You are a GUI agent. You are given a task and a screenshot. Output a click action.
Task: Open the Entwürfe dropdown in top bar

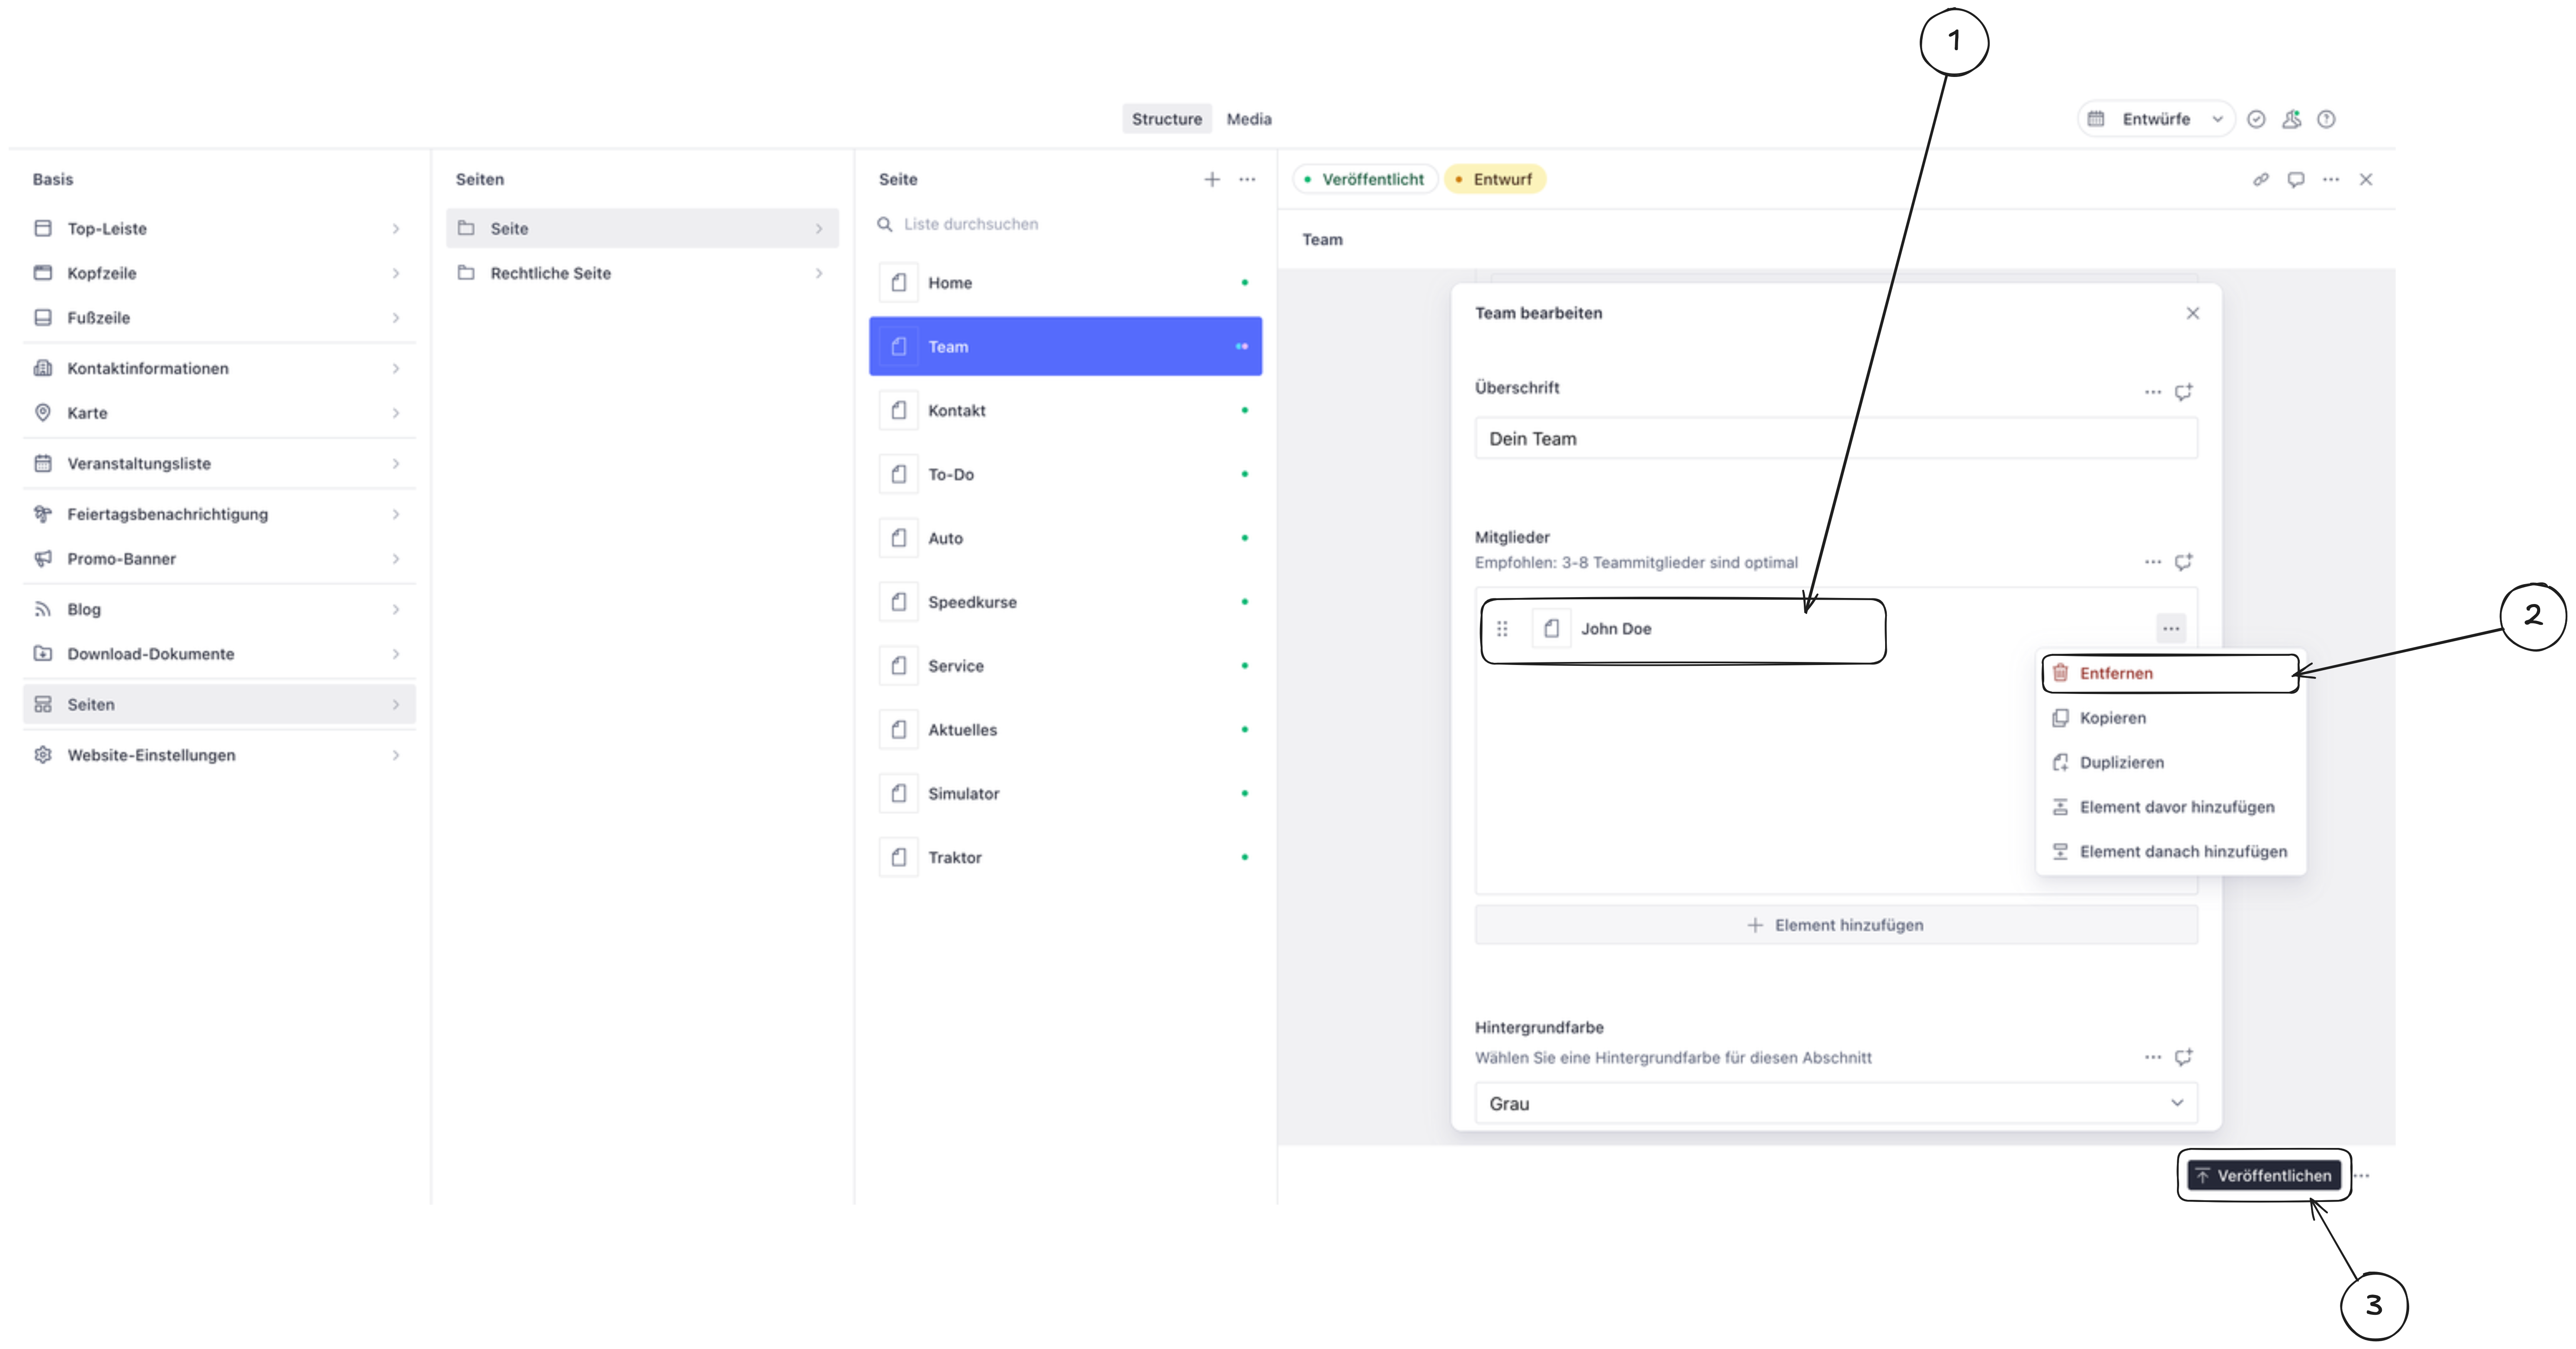(x=2156, y=119)
